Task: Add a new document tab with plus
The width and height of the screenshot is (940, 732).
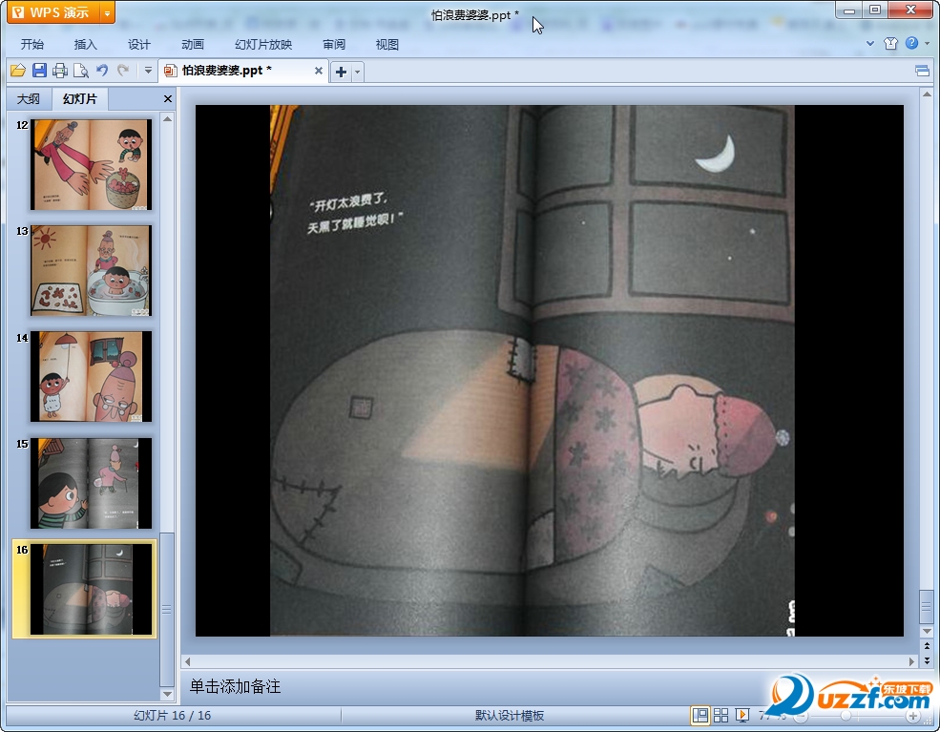Action: click(341, 72)
